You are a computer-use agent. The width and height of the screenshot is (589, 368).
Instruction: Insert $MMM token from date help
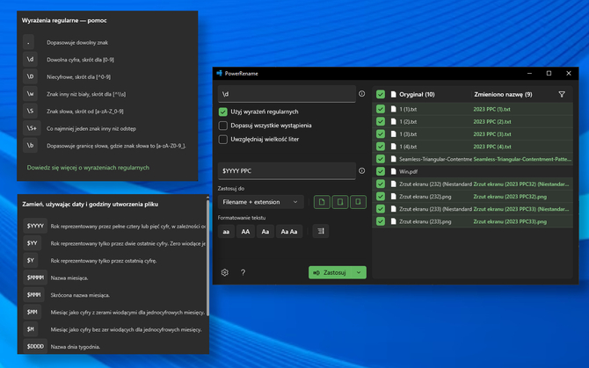[33, 295]
